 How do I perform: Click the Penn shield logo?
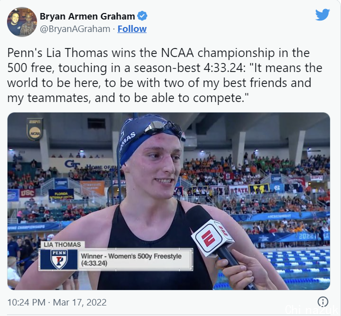[x=59, y=259]
